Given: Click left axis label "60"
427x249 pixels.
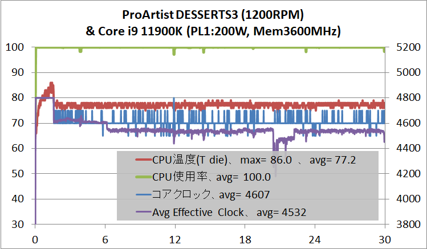Looking at the screenshot, I should click(x=18, y=148).
